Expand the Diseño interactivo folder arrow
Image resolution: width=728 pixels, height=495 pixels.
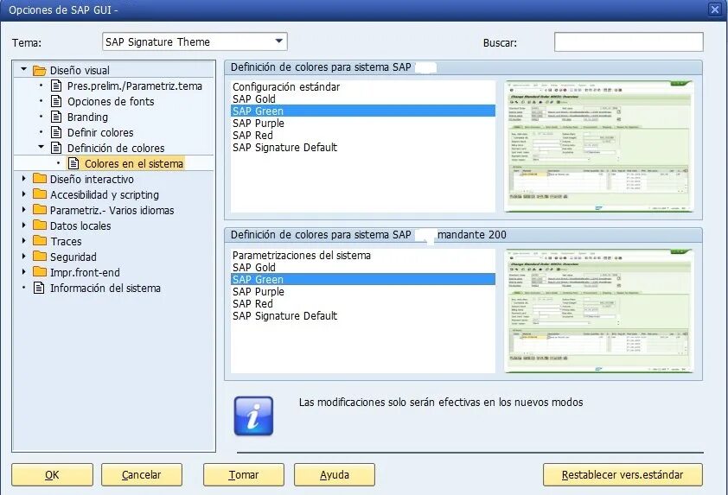(x=23, y=179)
